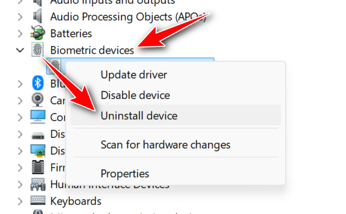The height and width of the screenshot is (214, 346).
Task: Choose Uninstall device in the menu
Action: click(139, 116)
